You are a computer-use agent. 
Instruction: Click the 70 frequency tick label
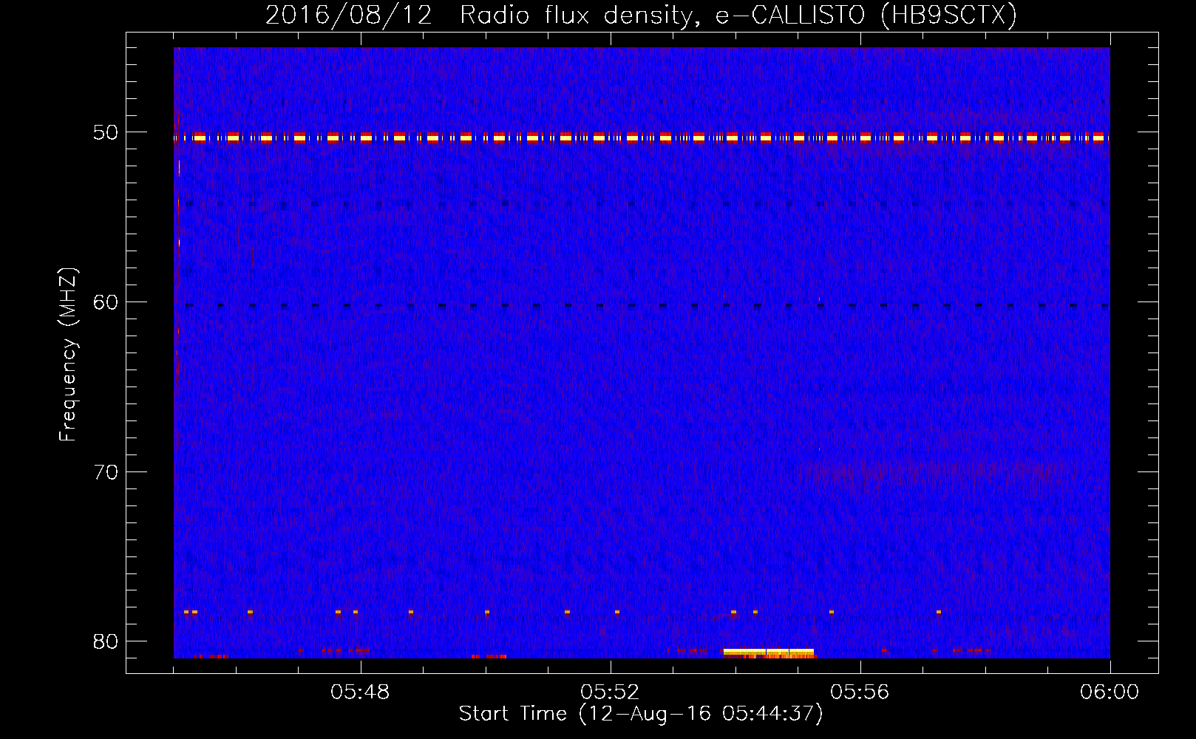[x=105, y=472]
